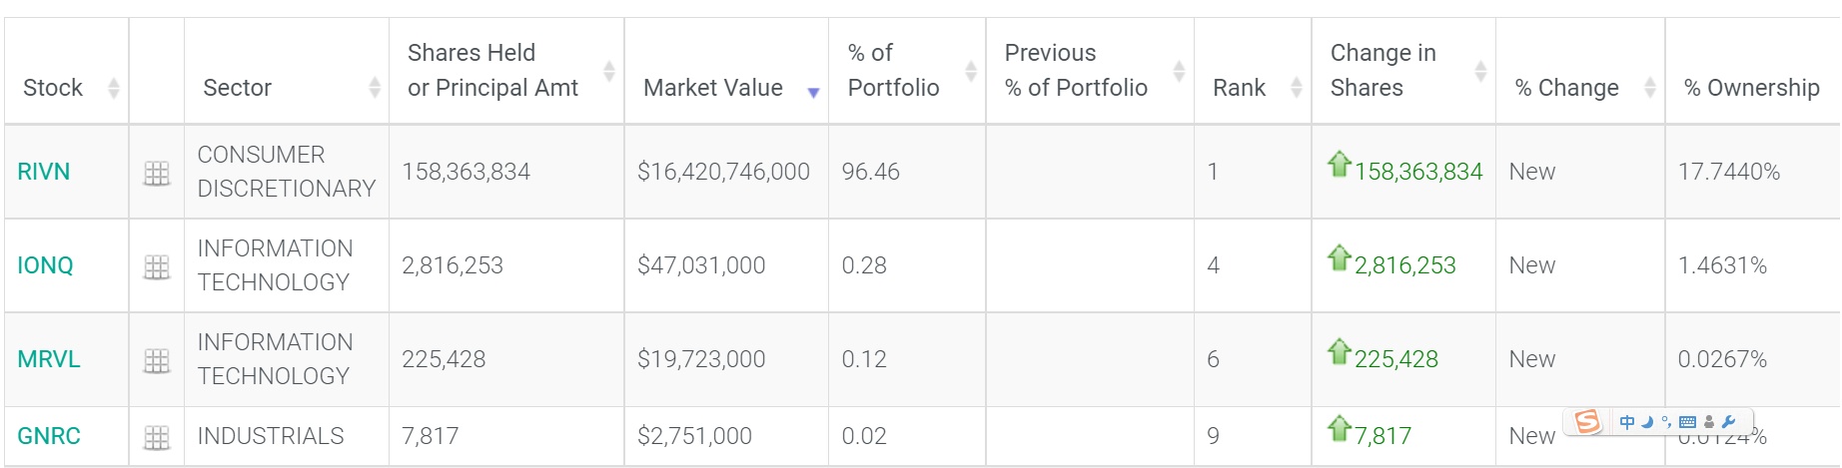This screenshot has width=1842, height=468.
Task: Click the Sogou input method logo
Action: coord(1587,422)
